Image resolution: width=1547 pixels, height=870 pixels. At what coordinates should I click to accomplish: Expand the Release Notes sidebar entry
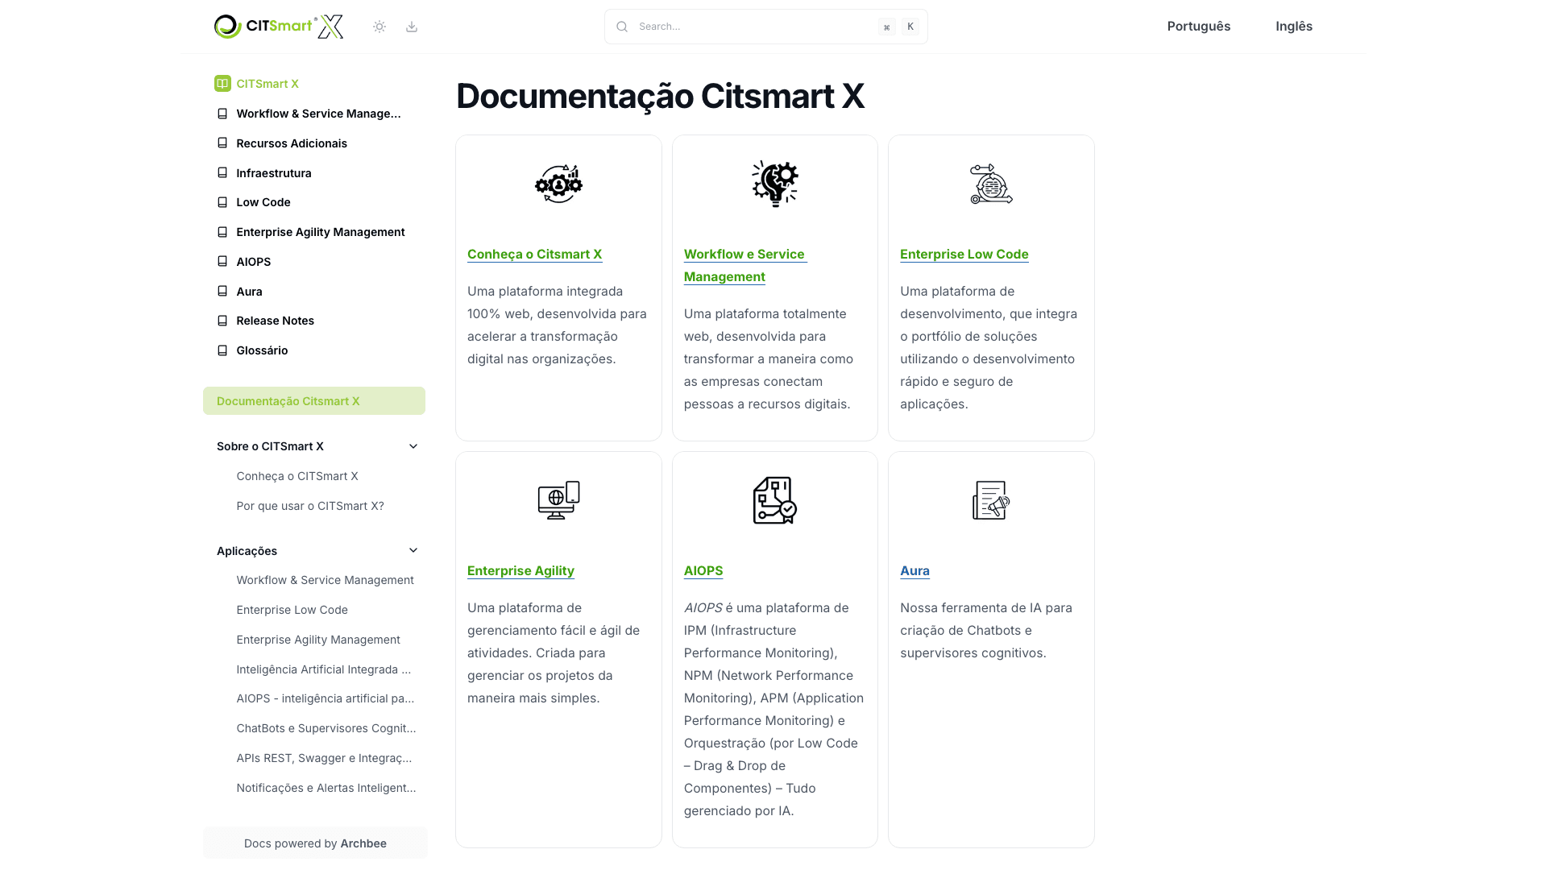(x=275, y=320)
